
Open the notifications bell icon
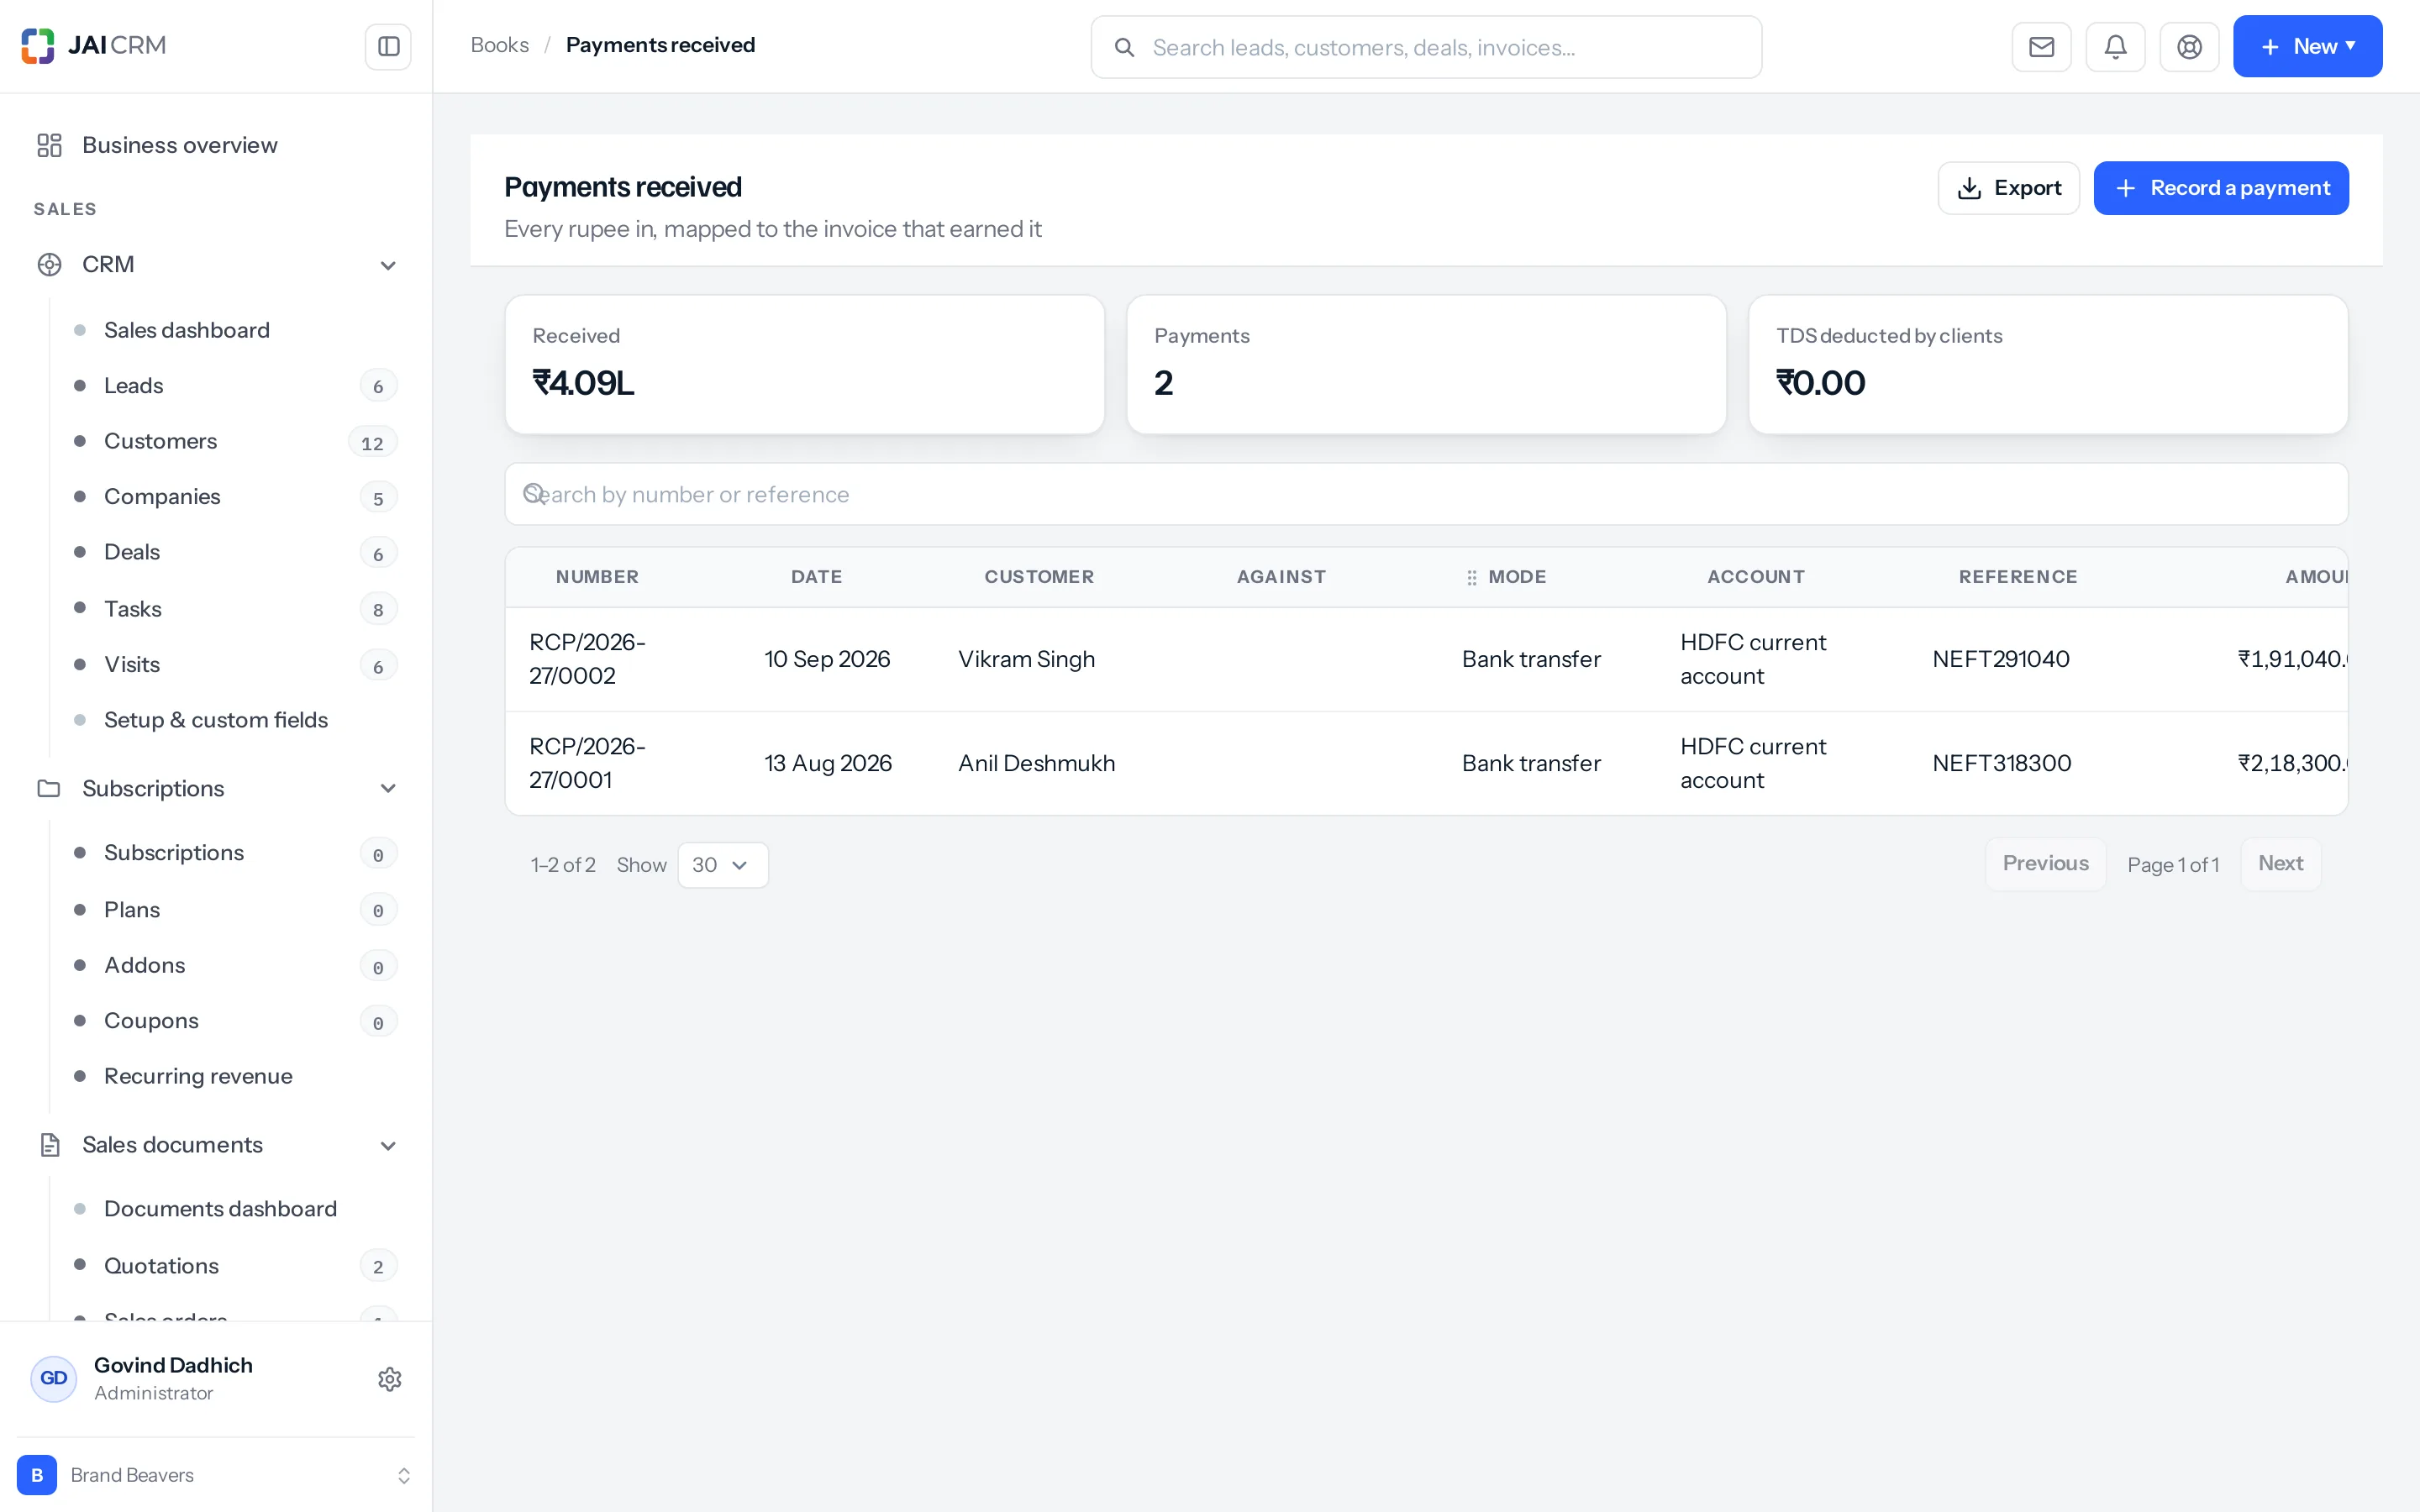point(2115,47)
